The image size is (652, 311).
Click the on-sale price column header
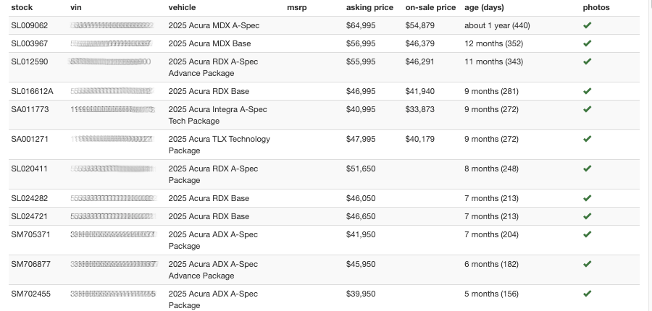[x=430, y=7]
